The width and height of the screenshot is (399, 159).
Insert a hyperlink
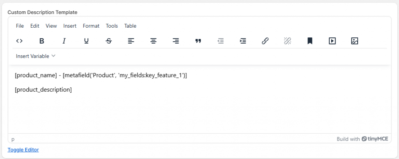point(265,41)
